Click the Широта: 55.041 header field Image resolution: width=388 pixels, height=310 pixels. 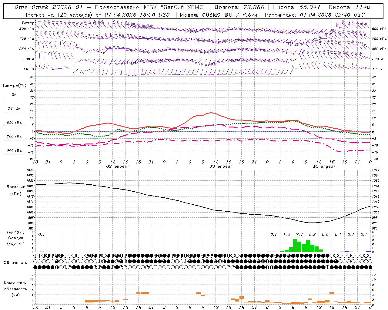296,7
